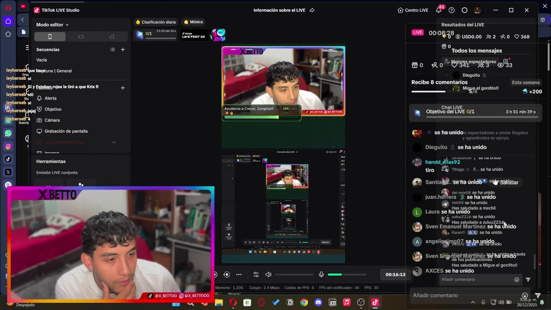
Task: Click the Añadir comentario field in the overlay
Action: 476,279
